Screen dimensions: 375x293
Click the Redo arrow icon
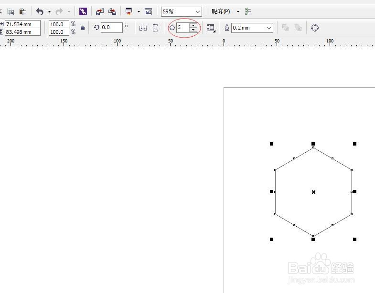(59, 11)
